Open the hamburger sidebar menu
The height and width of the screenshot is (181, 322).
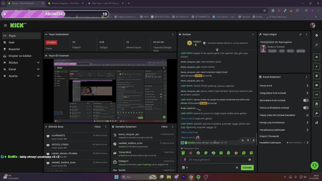(x=5, y=25)
